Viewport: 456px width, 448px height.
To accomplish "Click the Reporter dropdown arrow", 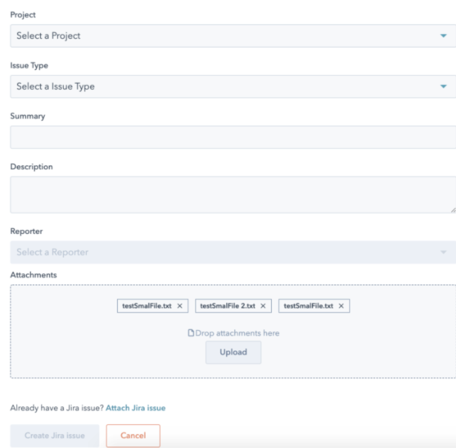I will [443, 252].
